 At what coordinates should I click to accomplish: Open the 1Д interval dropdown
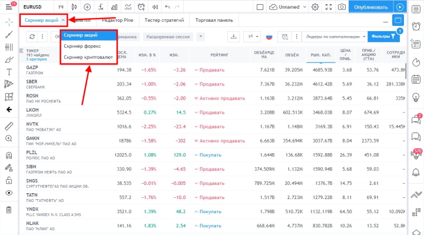pyautogui.click(x=252, y=37)
